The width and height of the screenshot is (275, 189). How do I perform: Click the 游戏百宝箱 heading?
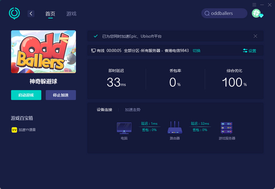pyautogui.click(x=22, y=118)
